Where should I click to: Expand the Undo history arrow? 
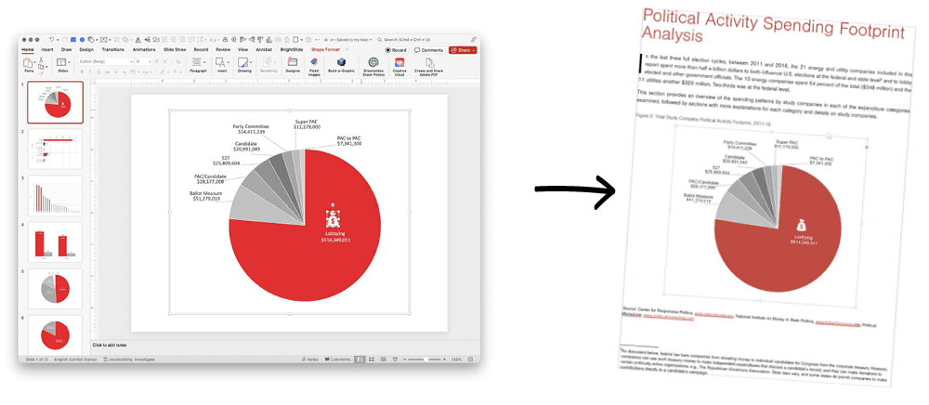pos(58,40)
